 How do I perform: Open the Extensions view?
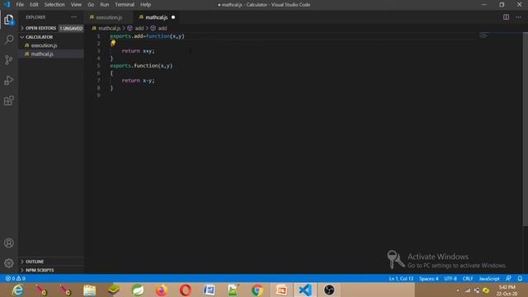click(9, 101)
